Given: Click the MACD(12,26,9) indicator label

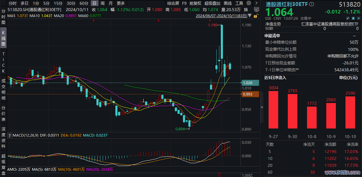Looking at the screenshot, I should 26,135.
